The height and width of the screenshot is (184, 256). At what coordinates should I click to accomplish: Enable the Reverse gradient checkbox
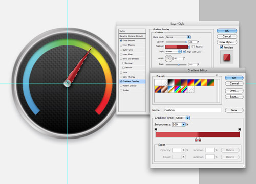pos(193,47)
